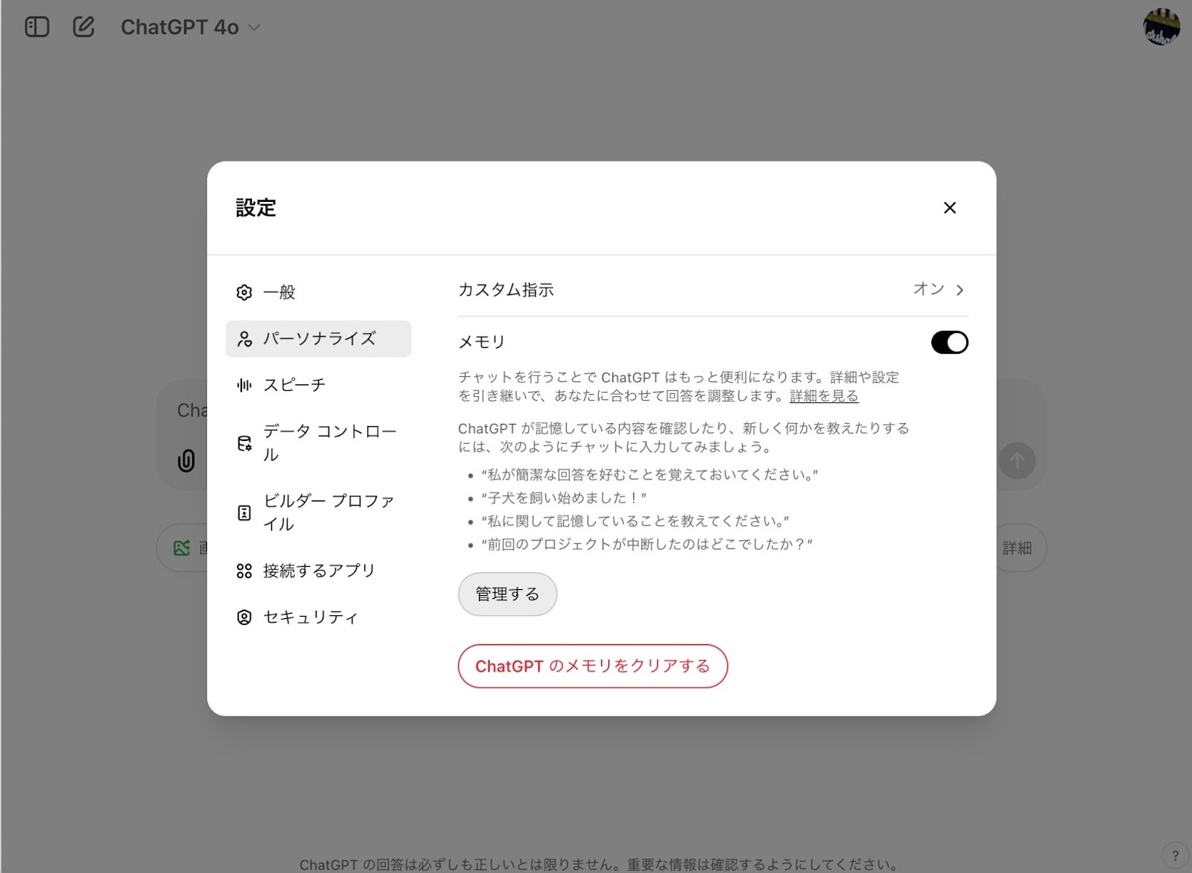Open the 接続するアプリ settings tab
Viewport: 1192px width, 873px height.
coord(318,571)
